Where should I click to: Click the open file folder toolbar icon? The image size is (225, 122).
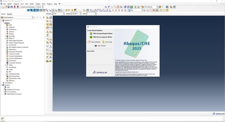pyautogui.click(x=5, y=7)
